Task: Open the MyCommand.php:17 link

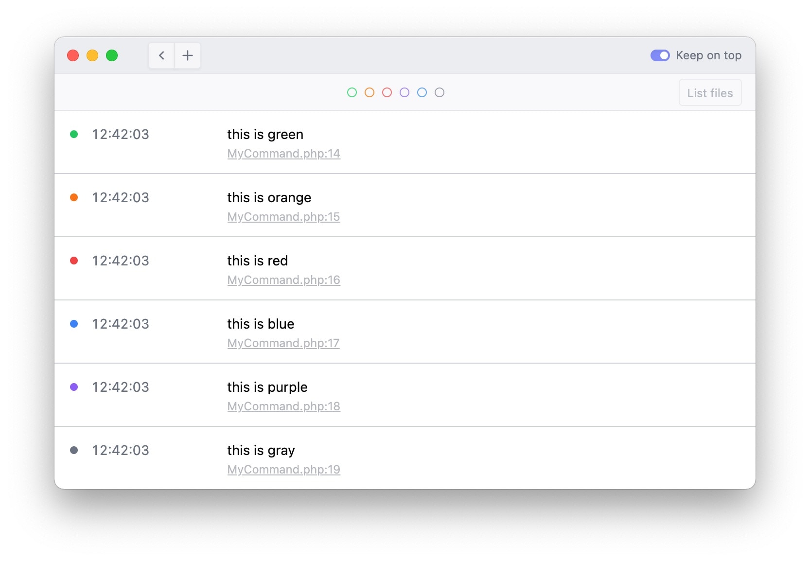Action: point(283,343)
